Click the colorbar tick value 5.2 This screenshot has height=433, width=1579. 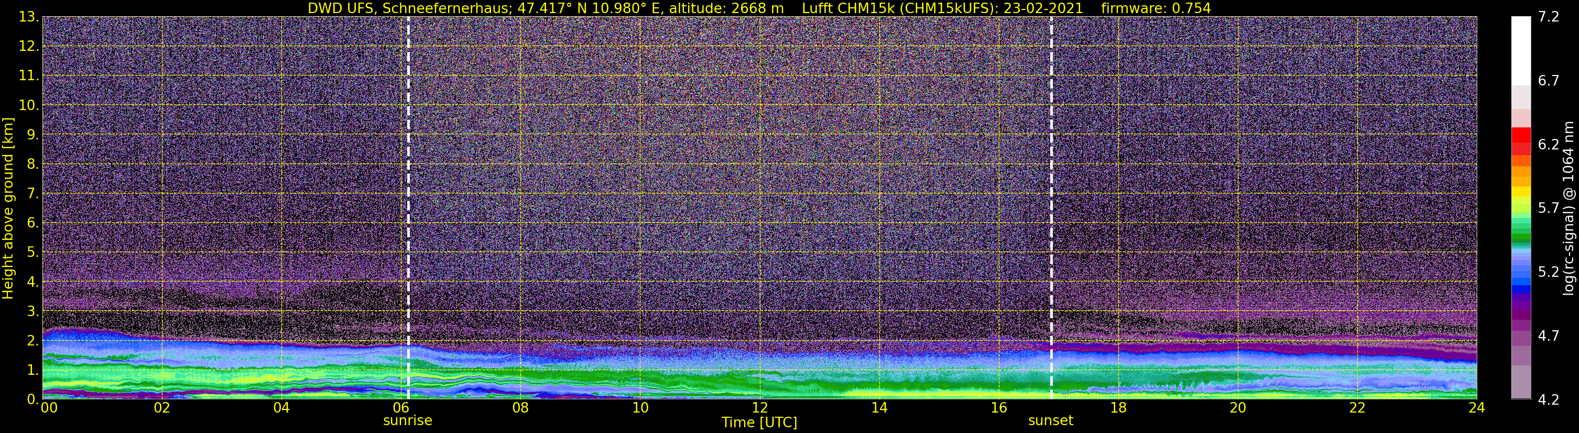(1549, 272)
